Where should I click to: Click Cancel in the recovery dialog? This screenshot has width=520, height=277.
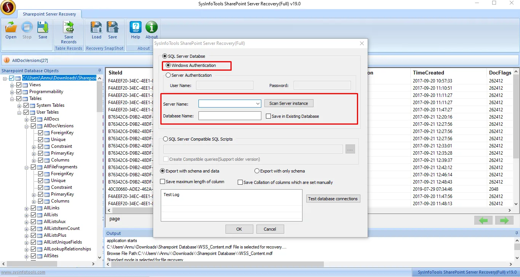click(270, 229)
